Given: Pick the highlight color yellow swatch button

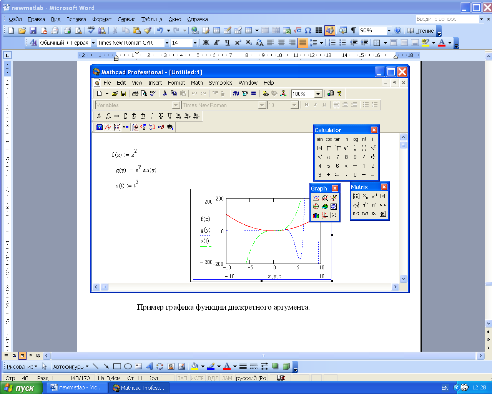Looking at the screenshot, I should [x=426, y=43].
